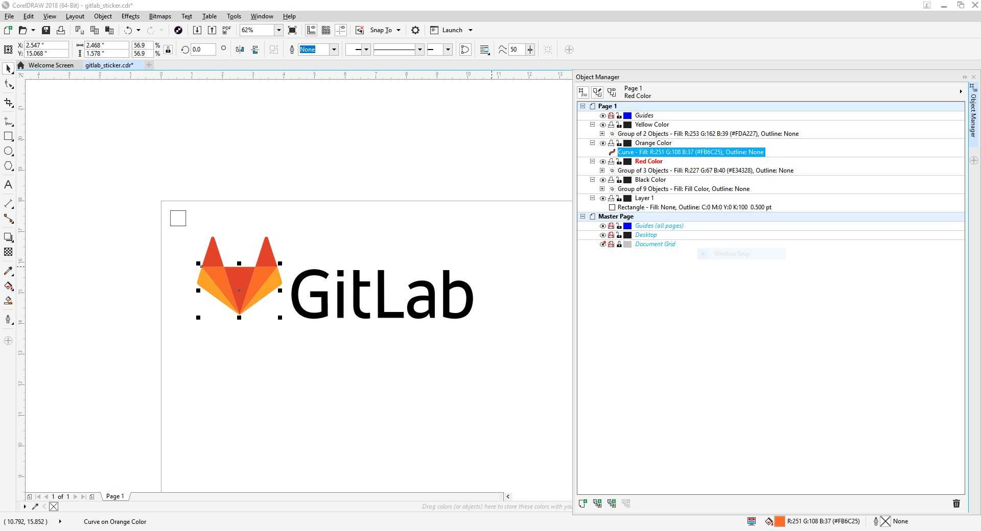Toggle Show Grid in the toolbar
981x531 pixels.
tap(326, 30)
